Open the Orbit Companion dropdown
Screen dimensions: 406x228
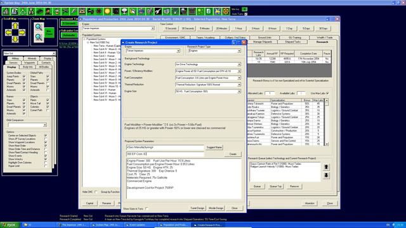(45, 125)
